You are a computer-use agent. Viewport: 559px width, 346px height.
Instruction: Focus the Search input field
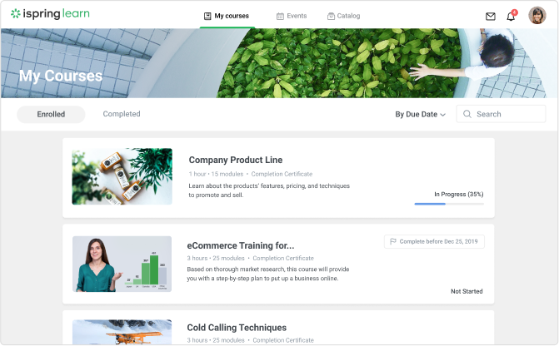tap(501, 114)
